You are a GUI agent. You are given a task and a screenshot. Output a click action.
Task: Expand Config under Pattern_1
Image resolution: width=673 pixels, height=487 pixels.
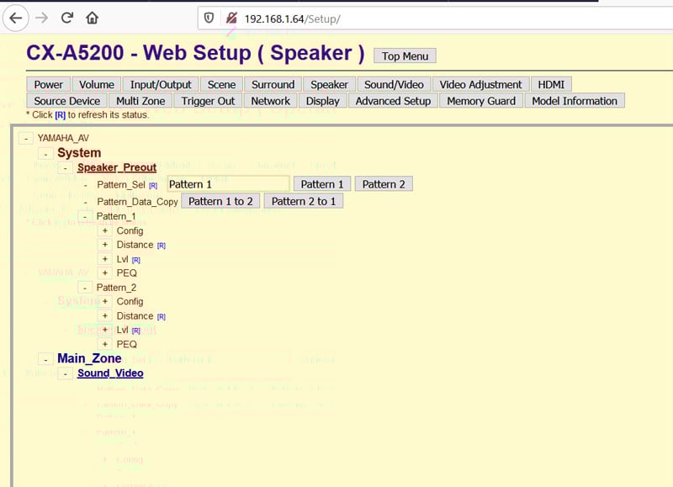(x=105, y=230)
